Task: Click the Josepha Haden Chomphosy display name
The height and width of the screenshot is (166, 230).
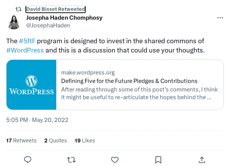Action: (64, 18)
